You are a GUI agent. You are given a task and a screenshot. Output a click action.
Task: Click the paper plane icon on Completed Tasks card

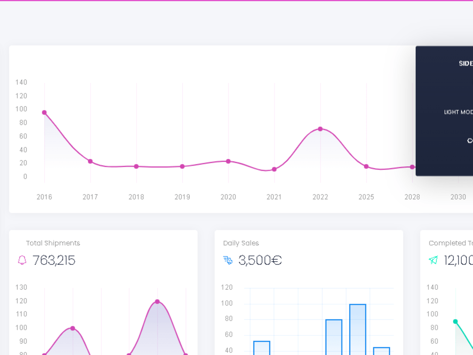pos(434,260)
